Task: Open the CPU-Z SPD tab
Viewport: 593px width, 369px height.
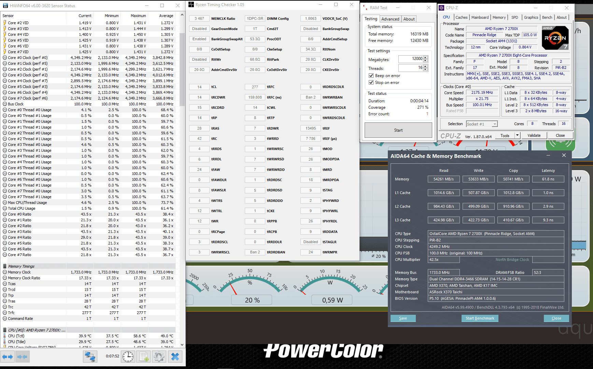Action: click(515, 17)
